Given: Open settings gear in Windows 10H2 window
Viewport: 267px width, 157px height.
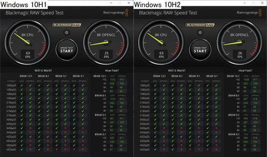Looking at the screenshot, I should [x=200, y=32].
